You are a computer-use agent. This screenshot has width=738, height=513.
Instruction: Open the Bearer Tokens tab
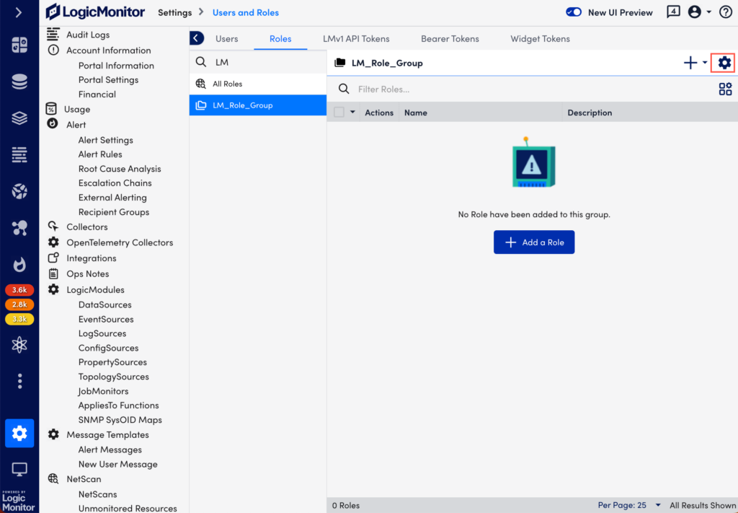point(450,38)
